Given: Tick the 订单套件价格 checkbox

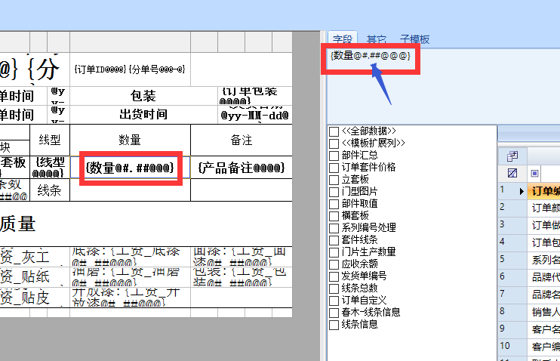Looking at the screenshot, I should (334, 167).
